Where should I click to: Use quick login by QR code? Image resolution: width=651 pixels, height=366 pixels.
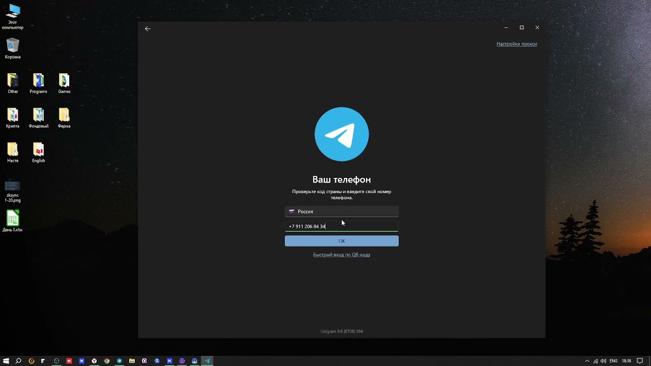pos(342,255)
